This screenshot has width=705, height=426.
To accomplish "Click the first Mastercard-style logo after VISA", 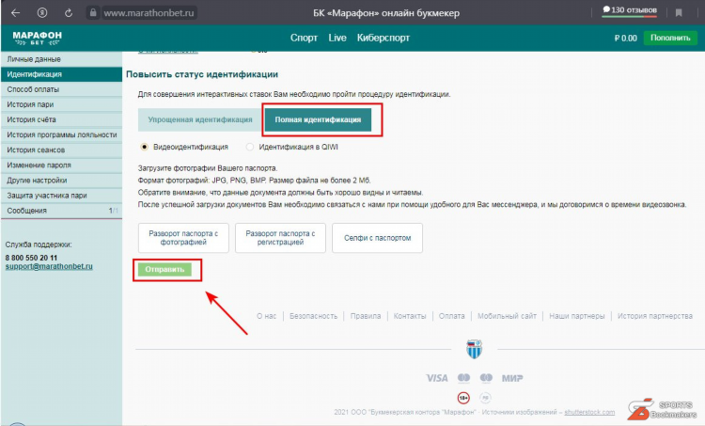I will [463, 378].
